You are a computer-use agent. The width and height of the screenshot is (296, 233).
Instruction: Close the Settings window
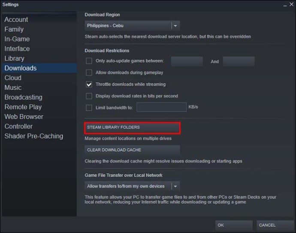point(291,4)
